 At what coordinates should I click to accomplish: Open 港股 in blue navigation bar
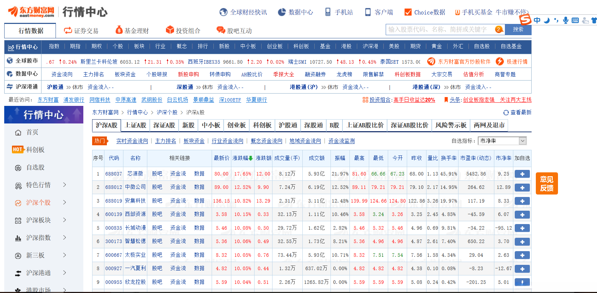coord(346,46)
